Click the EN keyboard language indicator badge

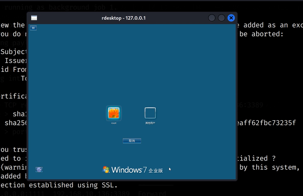[33, 28]
